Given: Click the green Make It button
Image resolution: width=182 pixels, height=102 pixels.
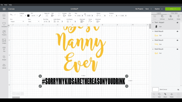Looking at the screenshot, I should click(x=173, y=9).
